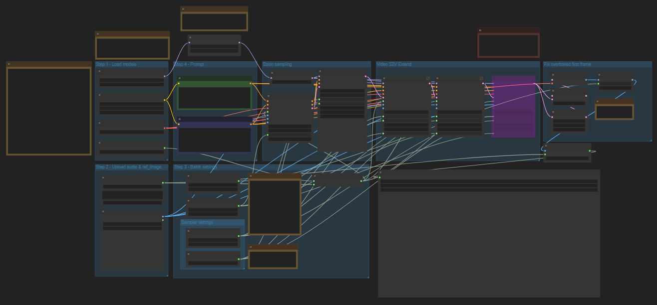
Task: Click expand icon on first Video S2V node
Action: click(x=428, y=78)
